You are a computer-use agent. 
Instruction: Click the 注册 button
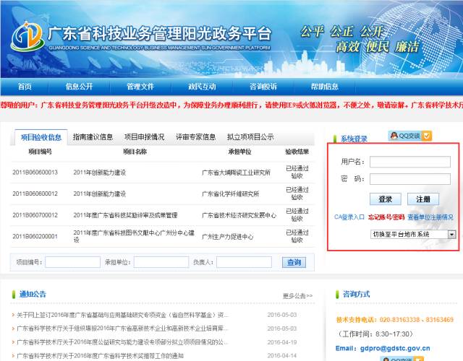click(x=422, y=199)
